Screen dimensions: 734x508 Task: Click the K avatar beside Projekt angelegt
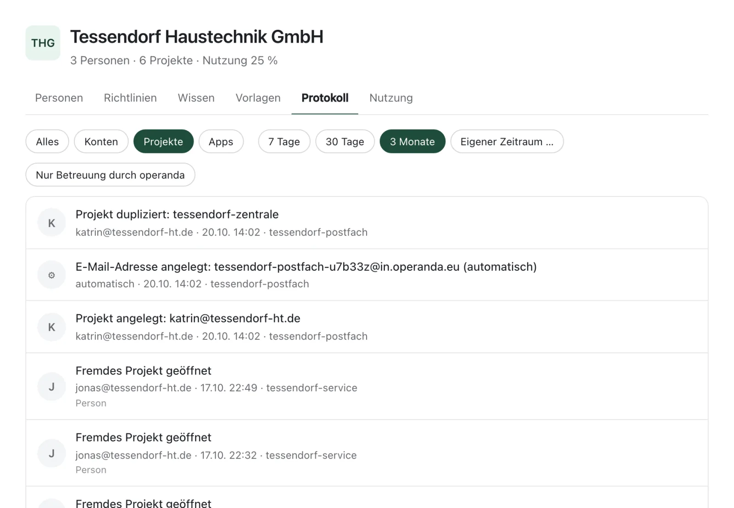tap(51, 327)
